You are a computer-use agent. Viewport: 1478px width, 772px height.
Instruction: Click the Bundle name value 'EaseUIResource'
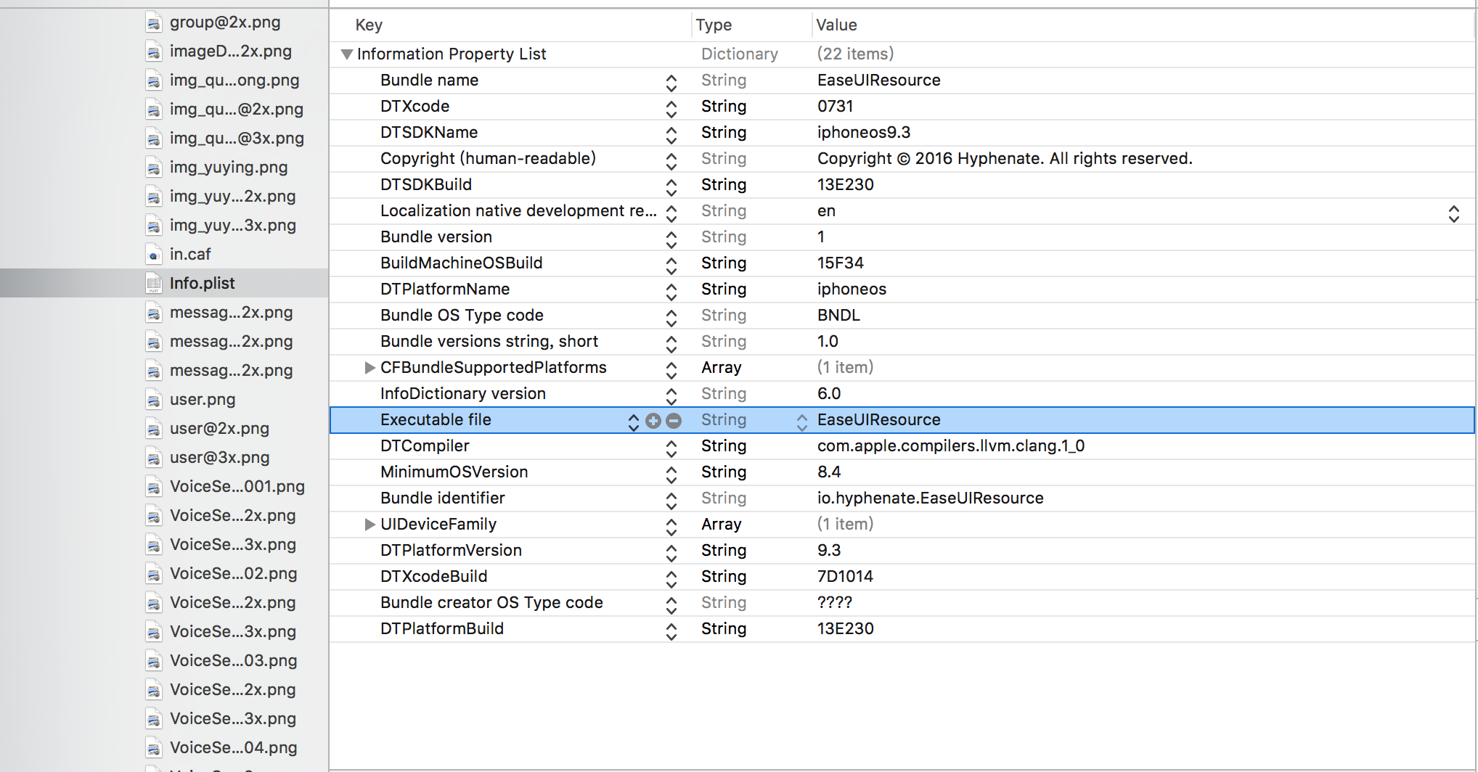(x=878, y=80)
